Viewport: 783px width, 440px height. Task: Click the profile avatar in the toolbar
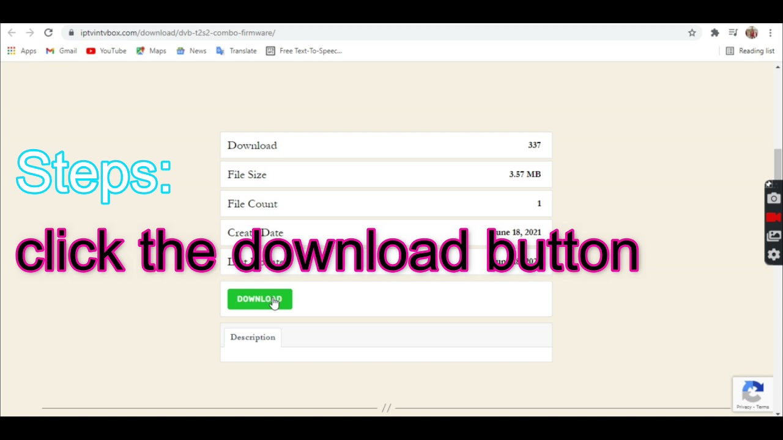[752, 32]
